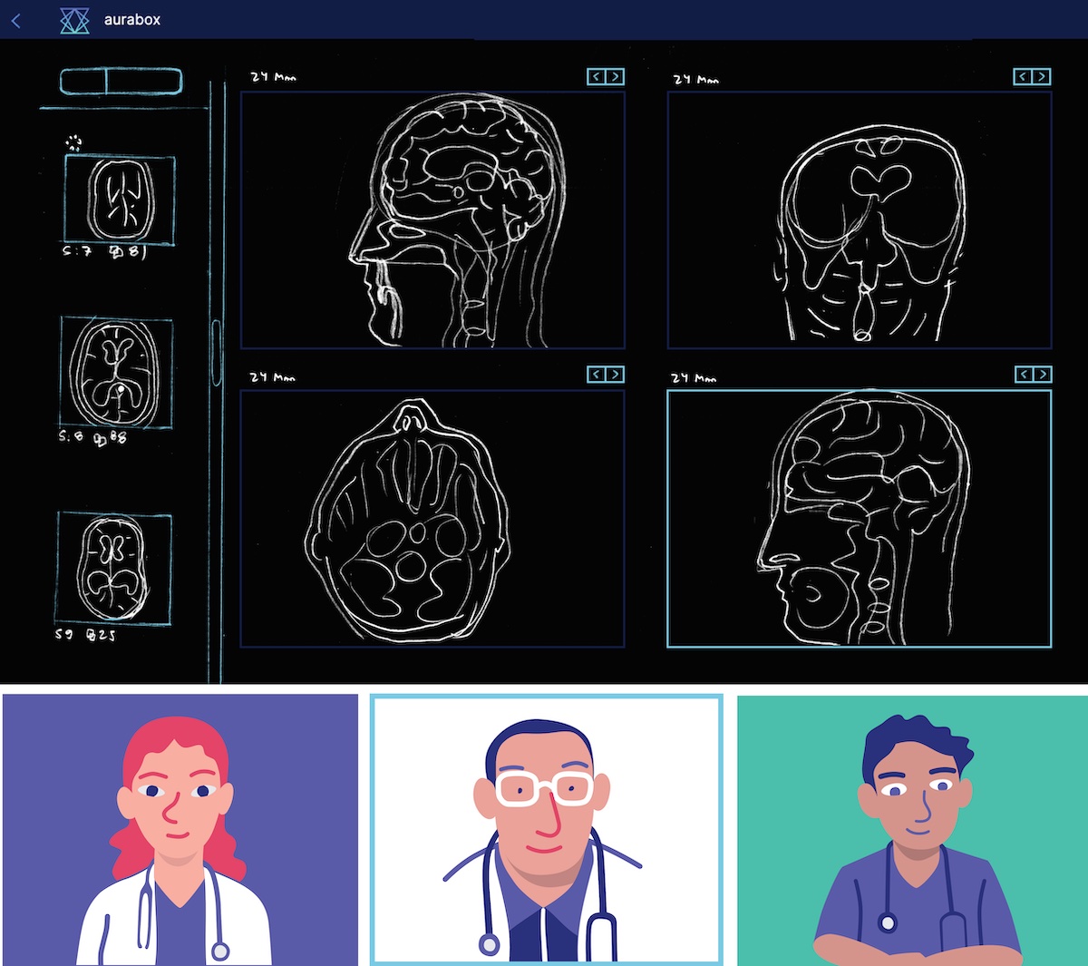Select the S:7 series thumbnail
Screen dimensions: 1088x966
[118, 201]
